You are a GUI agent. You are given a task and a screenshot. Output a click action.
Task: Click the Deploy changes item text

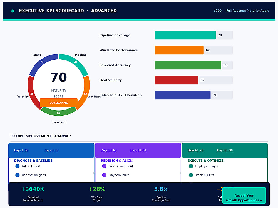207,166
